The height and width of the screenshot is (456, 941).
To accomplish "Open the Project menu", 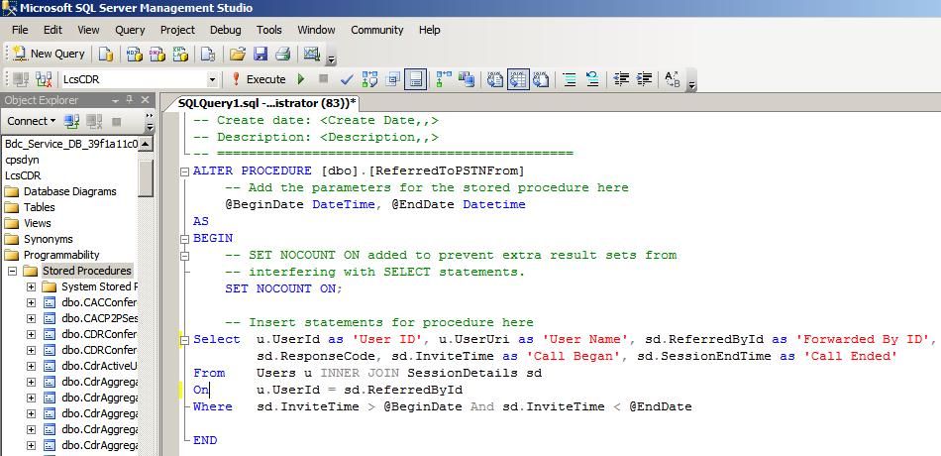I will coord(177,30).
